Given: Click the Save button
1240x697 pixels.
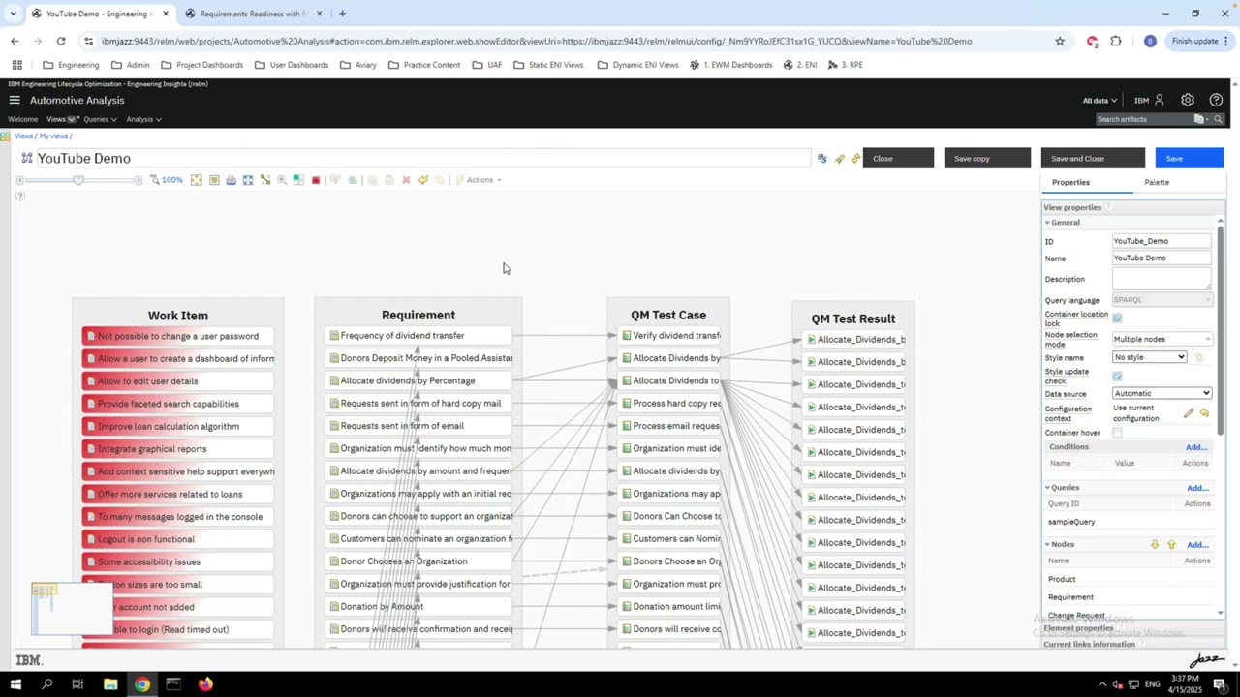Looking at the screenshot, I should point(1189,159).
